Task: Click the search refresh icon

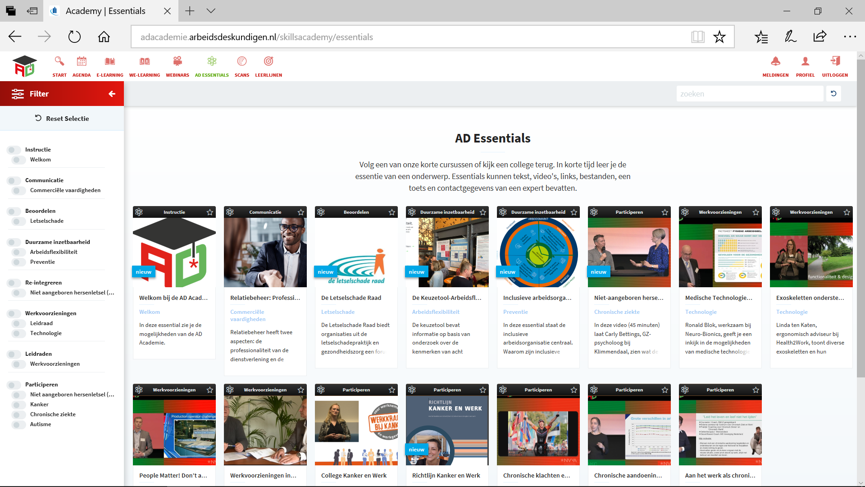Action: [833, 94]
